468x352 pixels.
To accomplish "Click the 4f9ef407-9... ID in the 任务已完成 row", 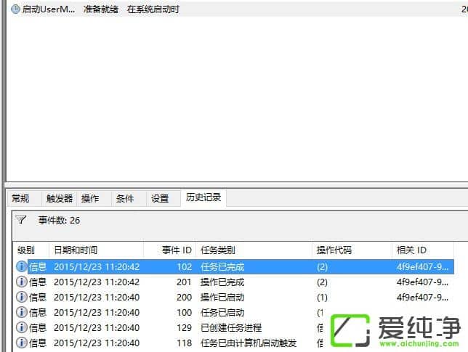I will click(422, 266).
